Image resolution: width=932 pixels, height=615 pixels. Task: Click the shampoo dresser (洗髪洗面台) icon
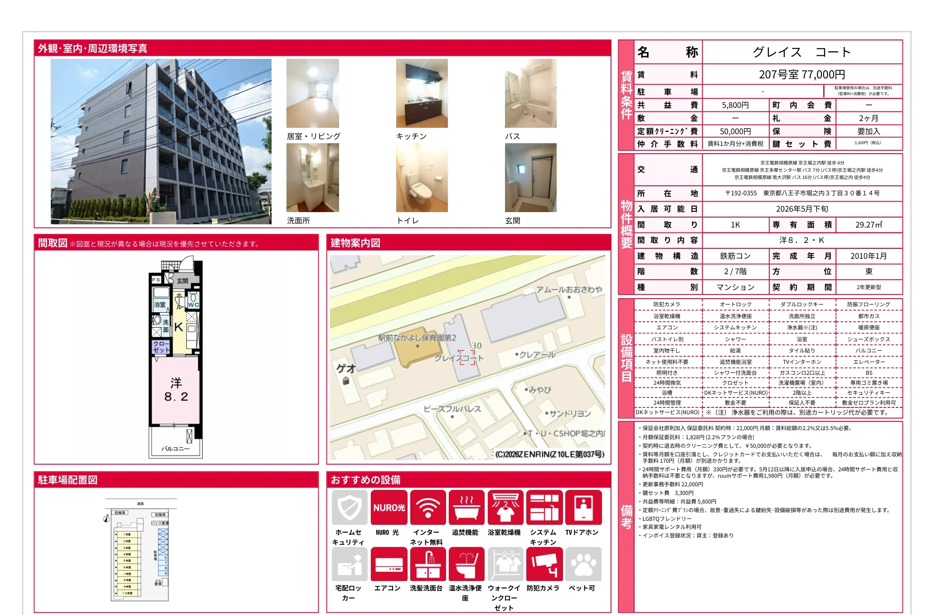coord(427,564)
